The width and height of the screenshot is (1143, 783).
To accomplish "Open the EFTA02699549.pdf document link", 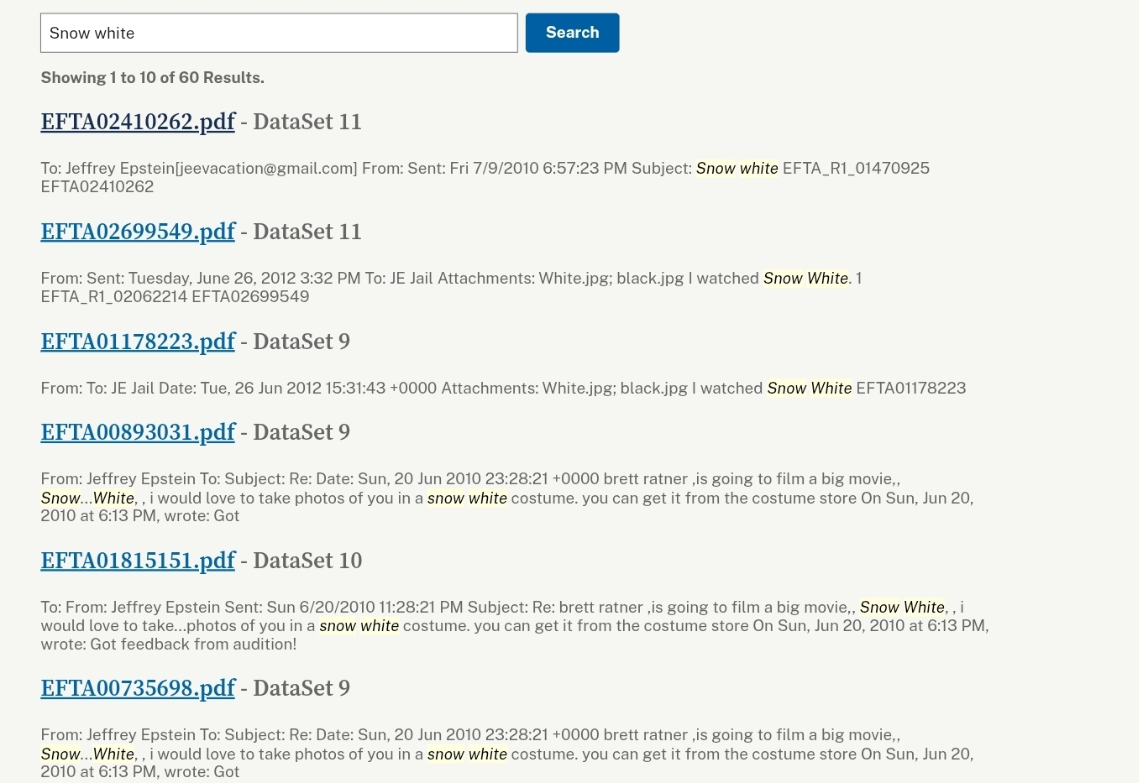I will 138,232.
